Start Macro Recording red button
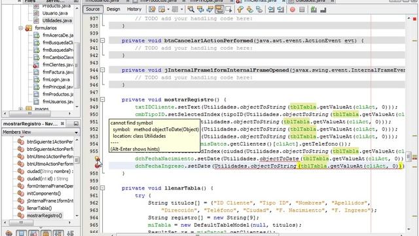The image size is (419, 236). (x=293, y=10)
